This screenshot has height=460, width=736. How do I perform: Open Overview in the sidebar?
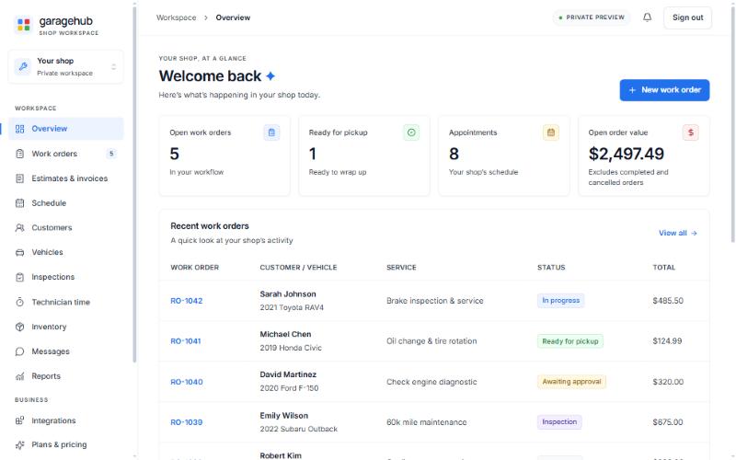[65, 129]
